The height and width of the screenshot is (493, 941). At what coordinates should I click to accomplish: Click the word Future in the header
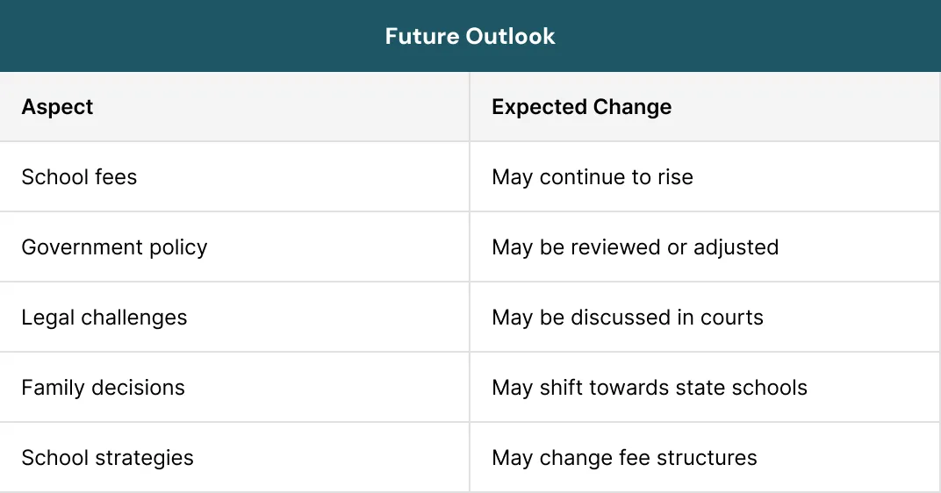(423, 36)
